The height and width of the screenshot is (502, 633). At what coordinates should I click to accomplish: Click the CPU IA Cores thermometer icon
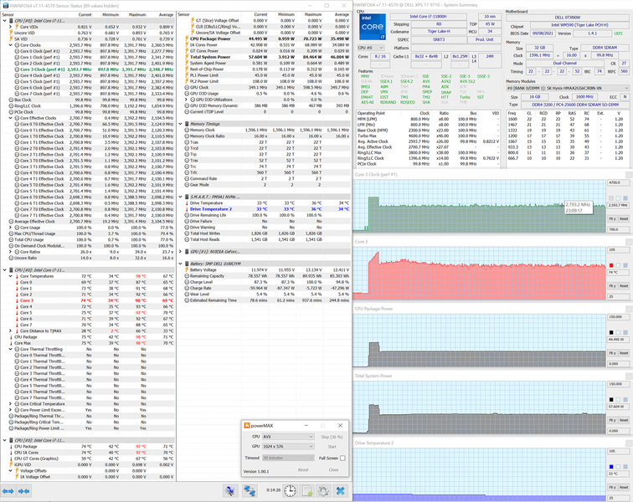(x=11, y=453)
